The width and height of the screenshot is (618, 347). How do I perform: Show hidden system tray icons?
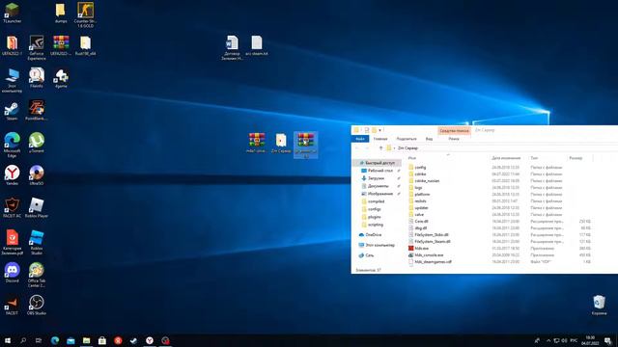(548, 340)
